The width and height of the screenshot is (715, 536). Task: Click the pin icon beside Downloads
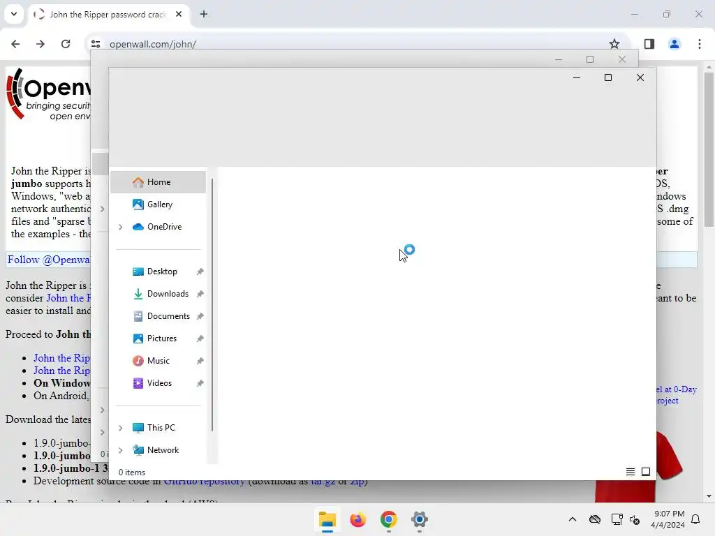tap(200, 294)
